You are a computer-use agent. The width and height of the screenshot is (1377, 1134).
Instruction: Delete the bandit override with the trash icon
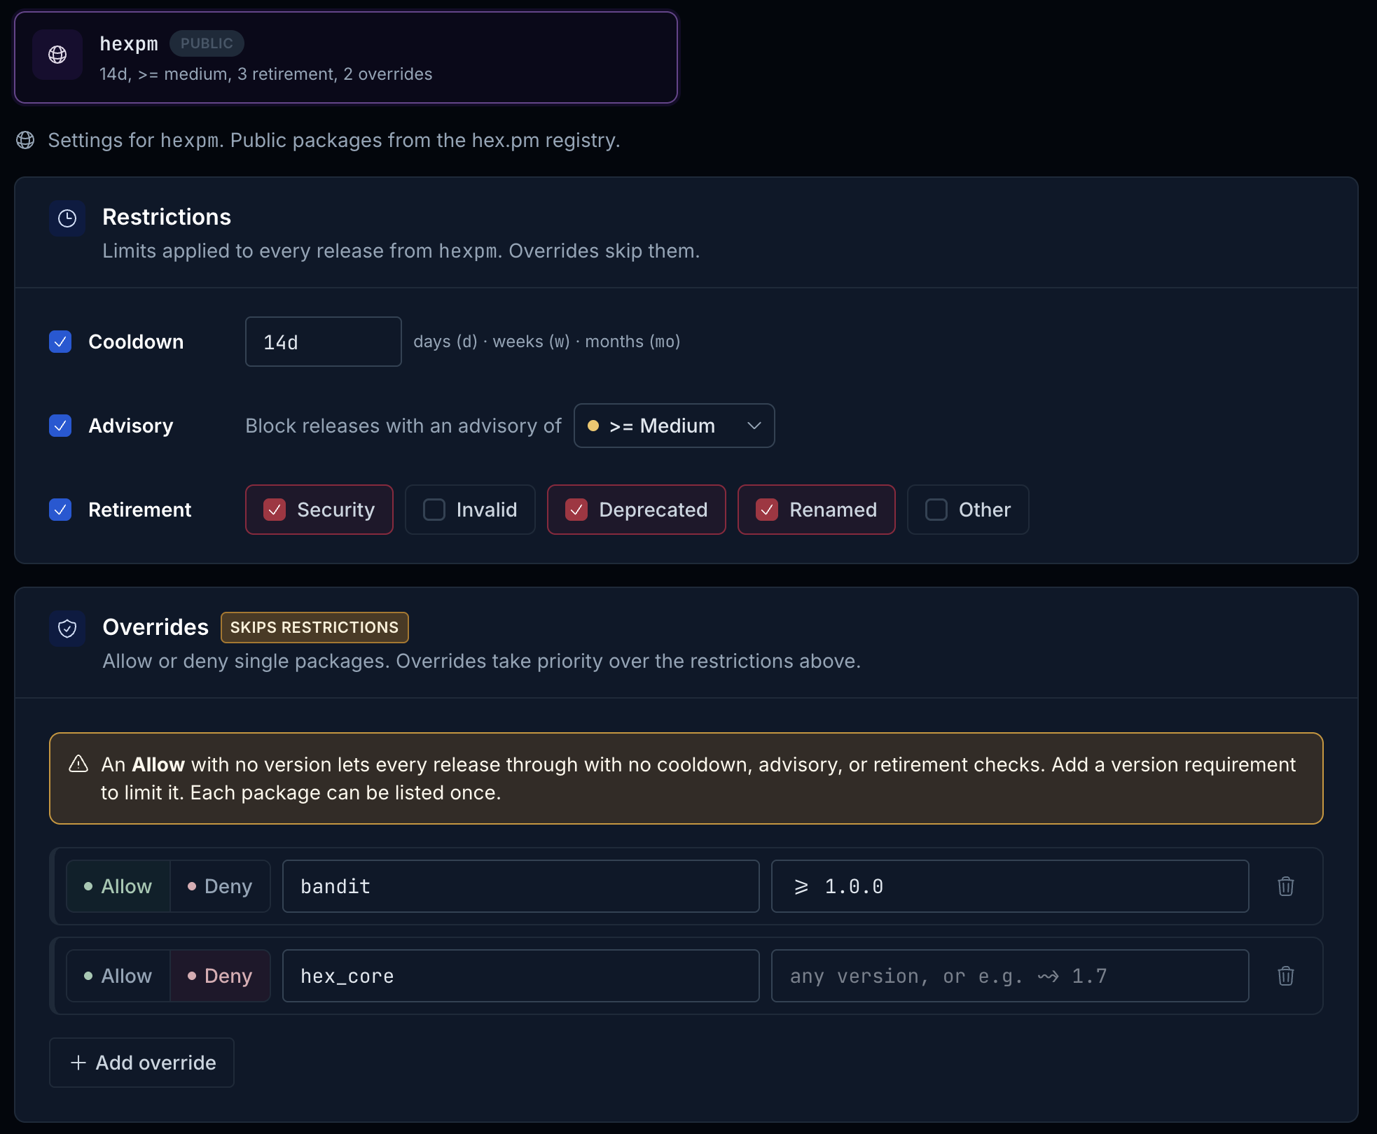coord(1286,886)
